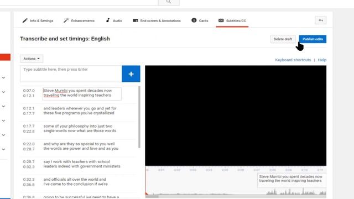Click the 0:07.0 start timestamp

tap(29, 91)
